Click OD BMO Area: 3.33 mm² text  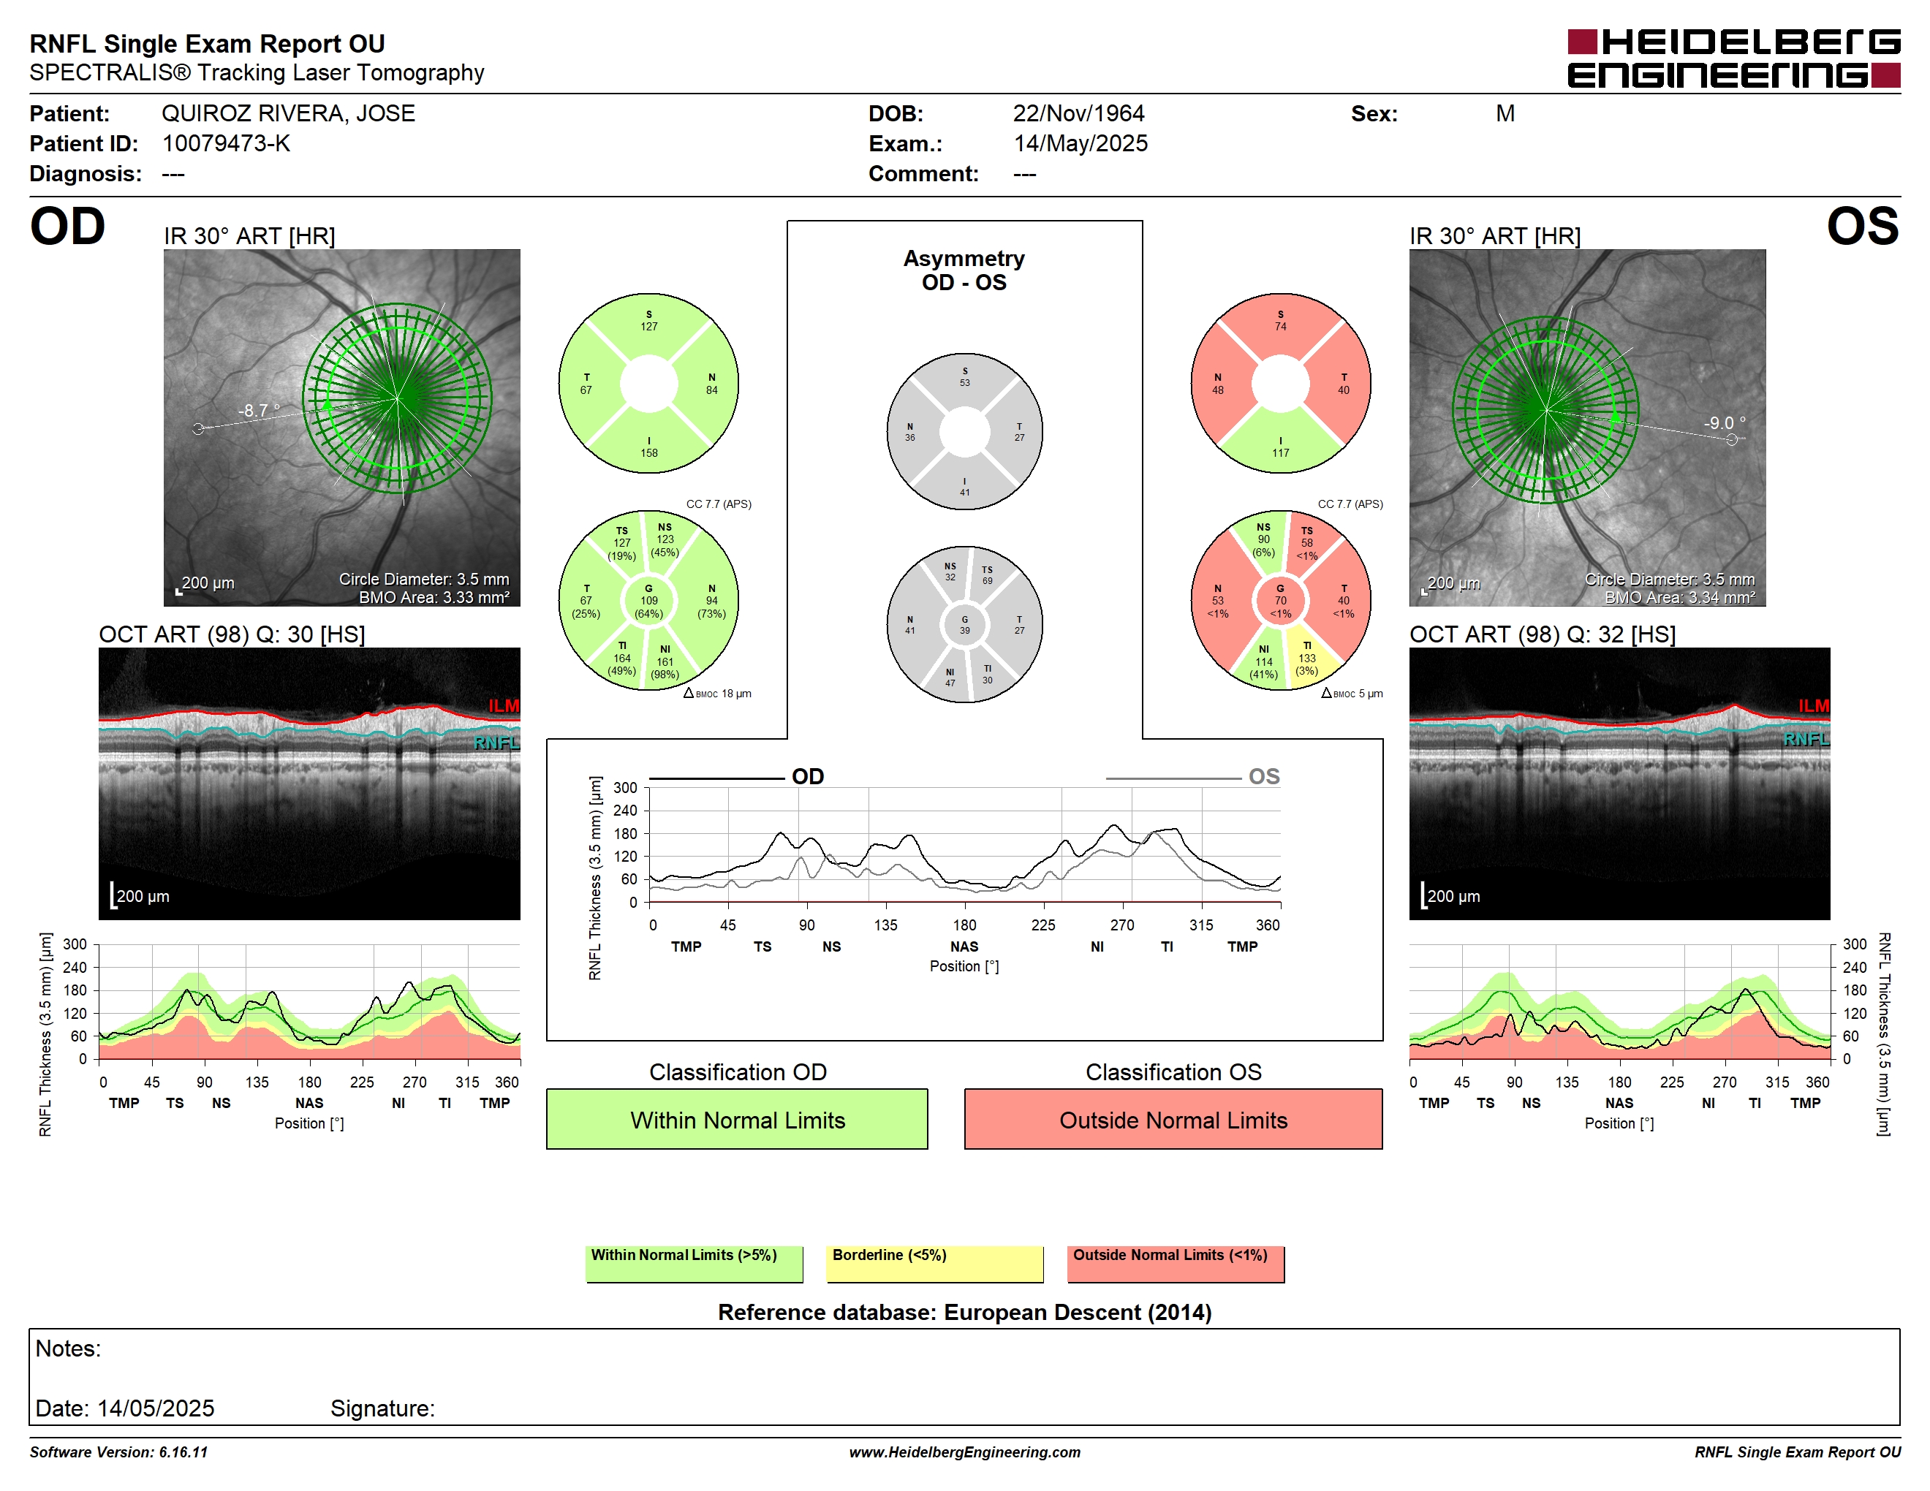click(434, 597)
